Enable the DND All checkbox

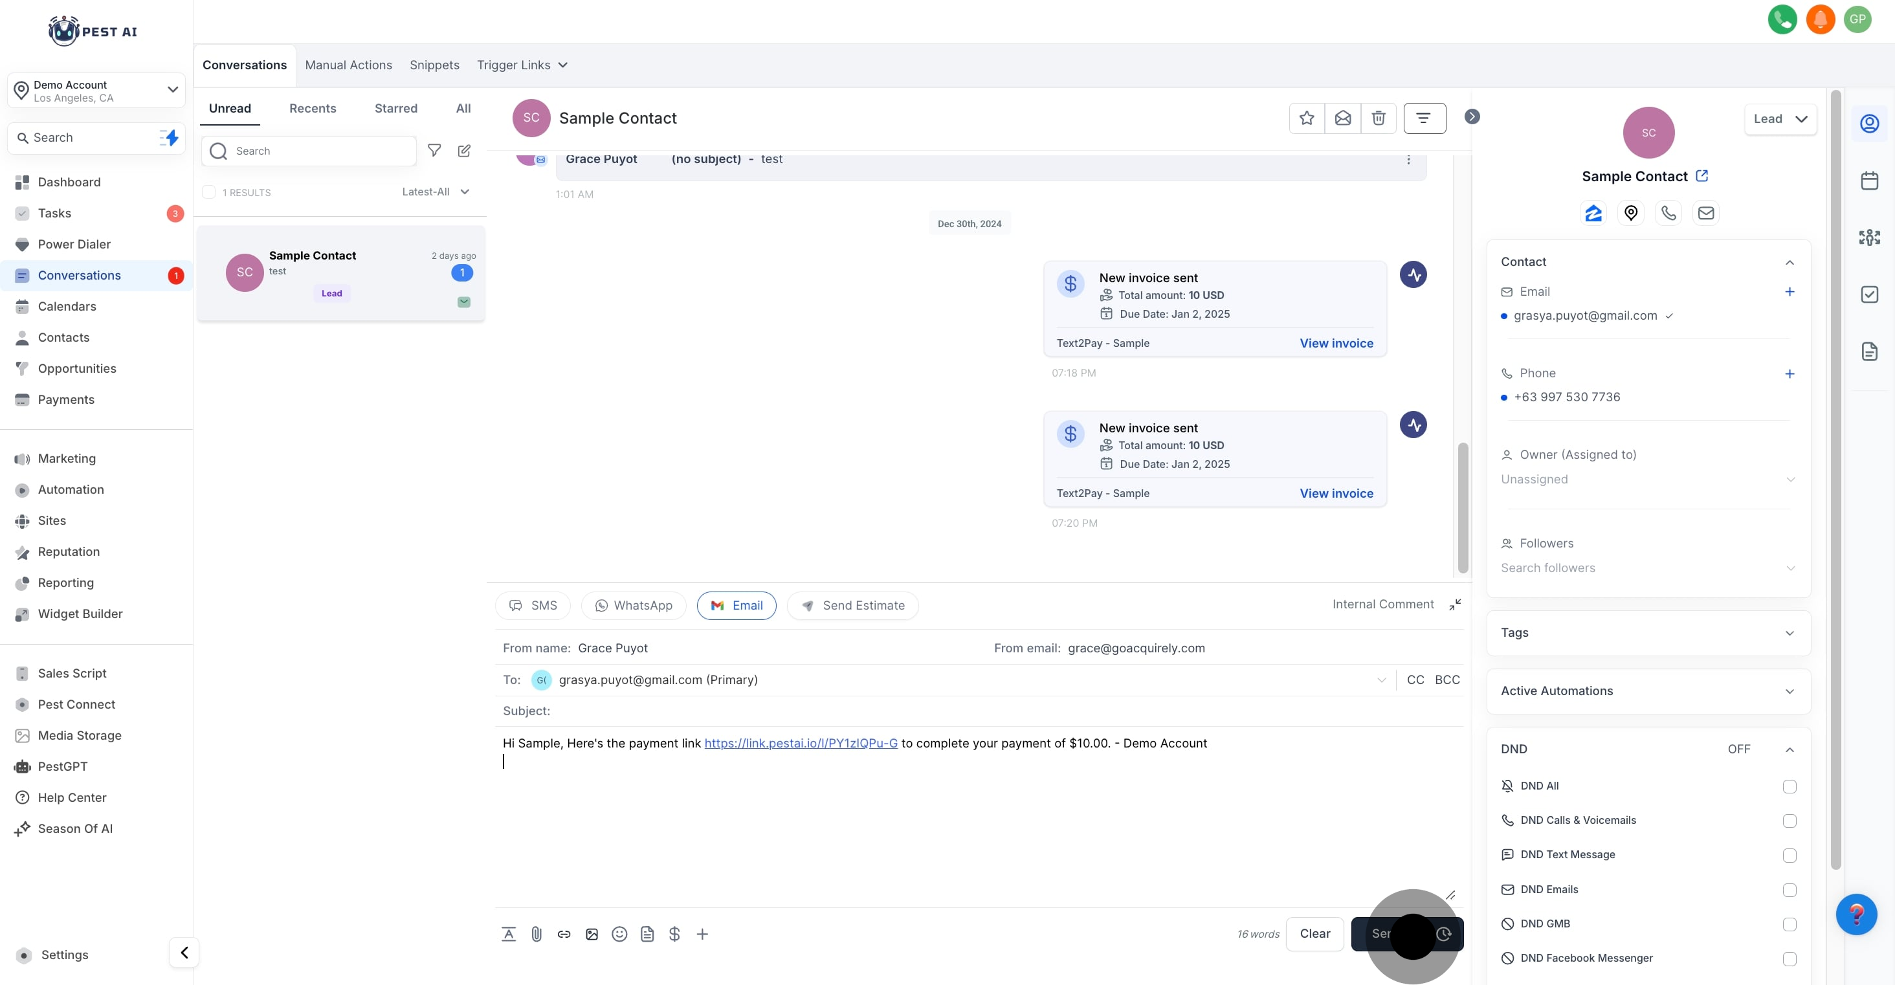click(x=1789, y=786)
